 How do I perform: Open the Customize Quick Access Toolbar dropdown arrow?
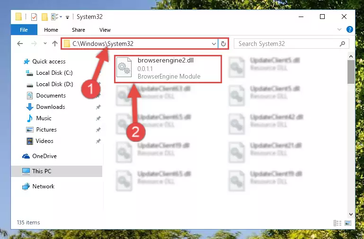67,17
